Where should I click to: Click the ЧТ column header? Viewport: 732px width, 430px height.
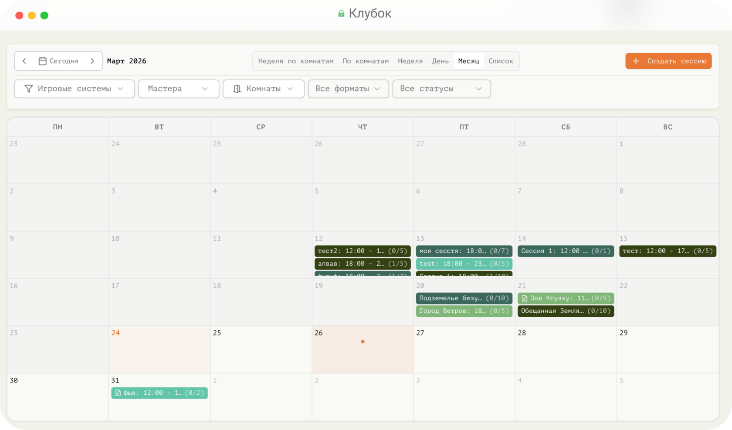click(x=363, y=127)
